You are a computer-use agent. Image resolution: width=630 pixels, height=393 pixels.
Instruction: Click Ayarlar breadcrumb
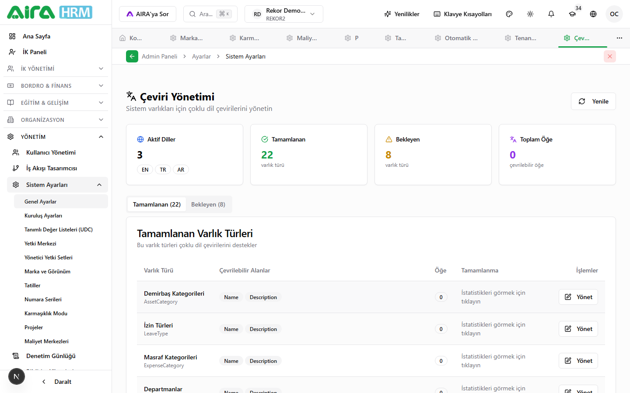201,56
